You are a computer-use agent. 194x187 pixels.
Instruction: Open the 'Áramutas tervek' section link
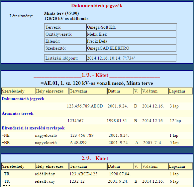18,113
